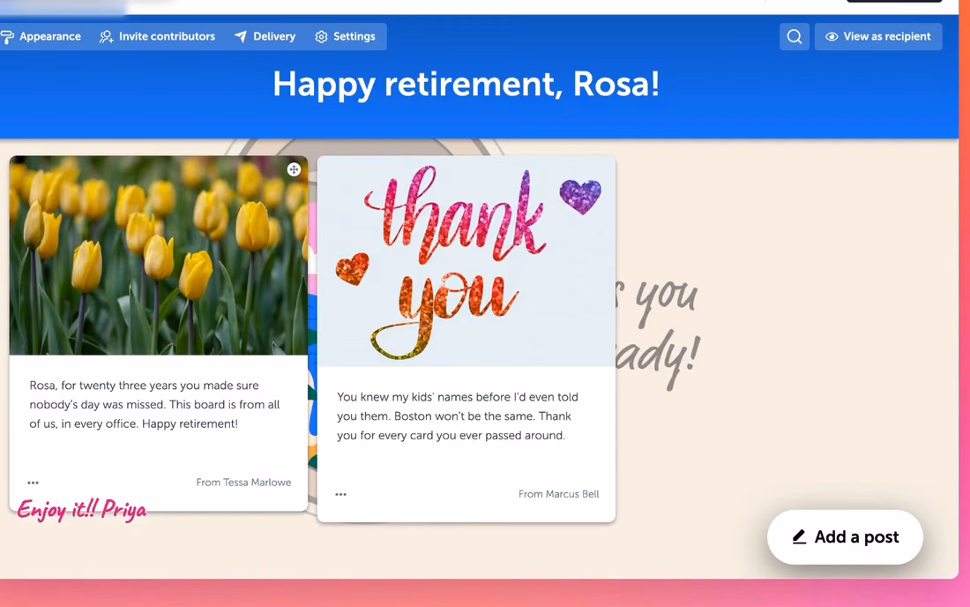Open the board search magnifier icon
Viewport: 970px width, 607px height.
coord(795,36)
